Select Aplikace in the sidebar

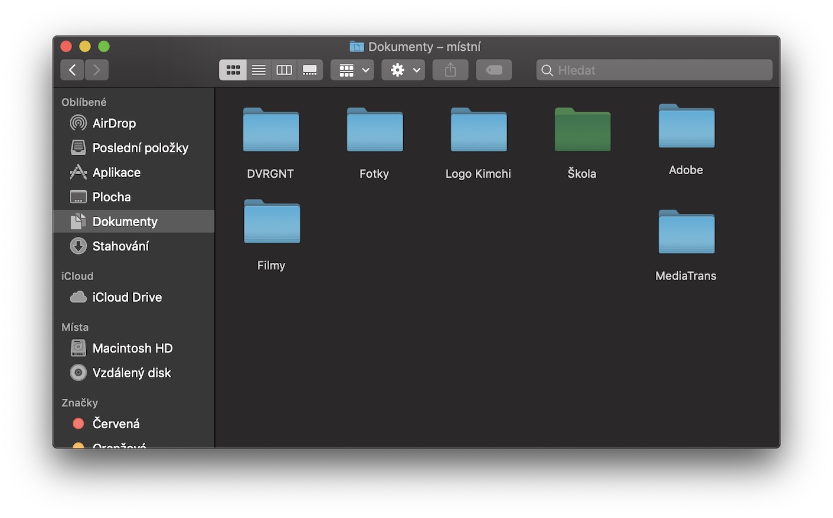point(116,172)
